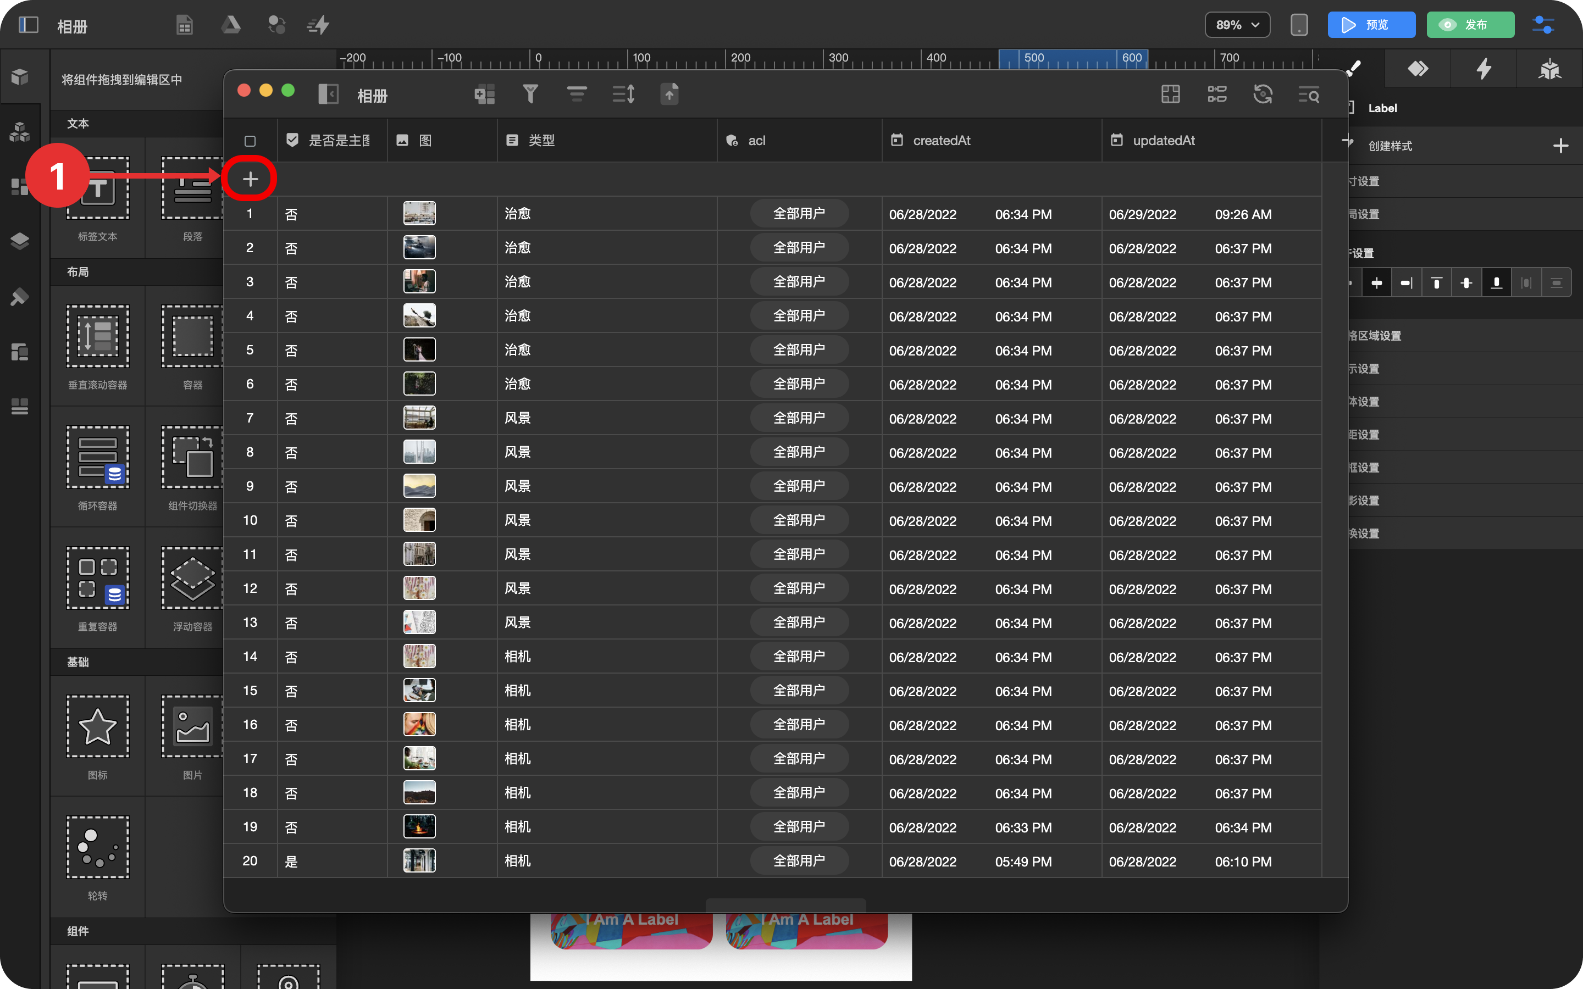This screenshot has width=1583, height=989.
Task: Click the blue 预览 preview button
Action: [1371, 25]
